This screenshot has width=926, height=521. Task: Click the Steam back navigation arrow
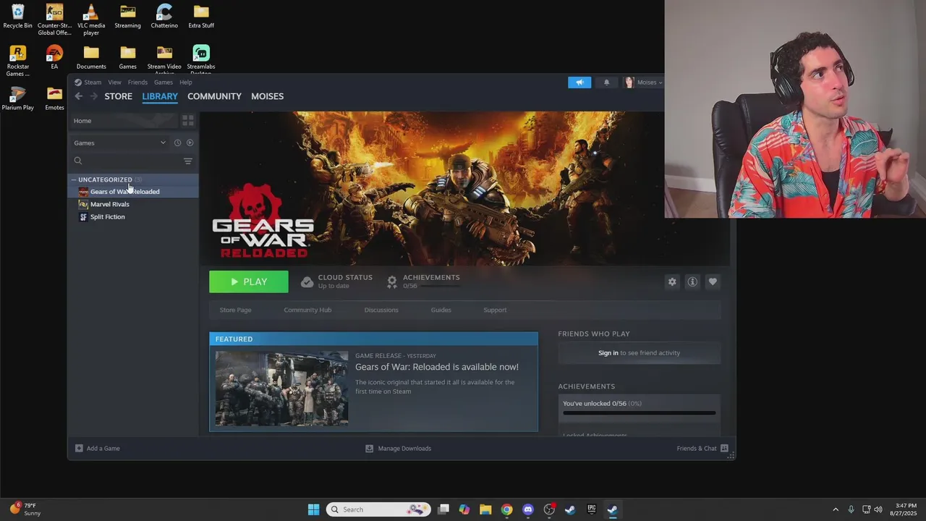pos(79,96)
